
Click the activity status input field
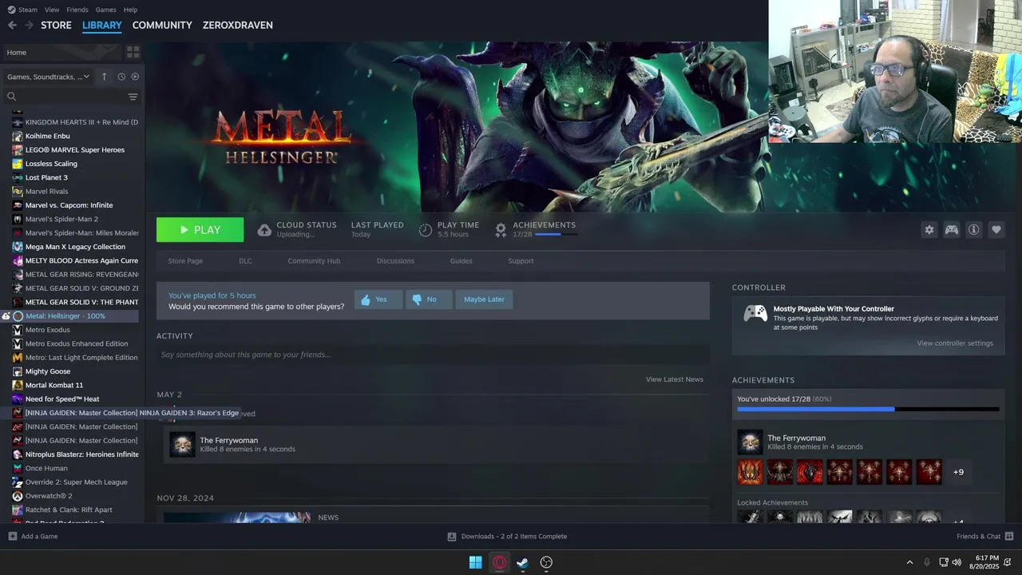pos(433,355)
